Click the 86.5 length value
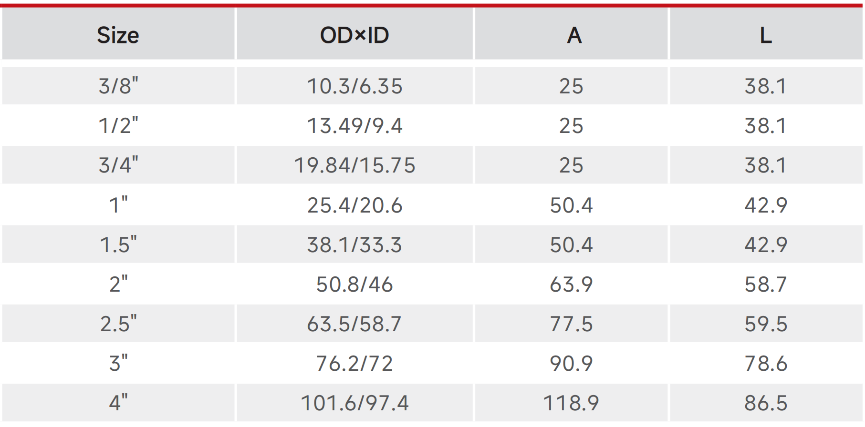 [766, 403]
